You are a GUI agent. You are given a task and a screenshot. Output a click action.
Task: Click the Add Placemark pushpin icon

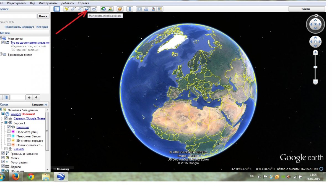coord(66,9)
